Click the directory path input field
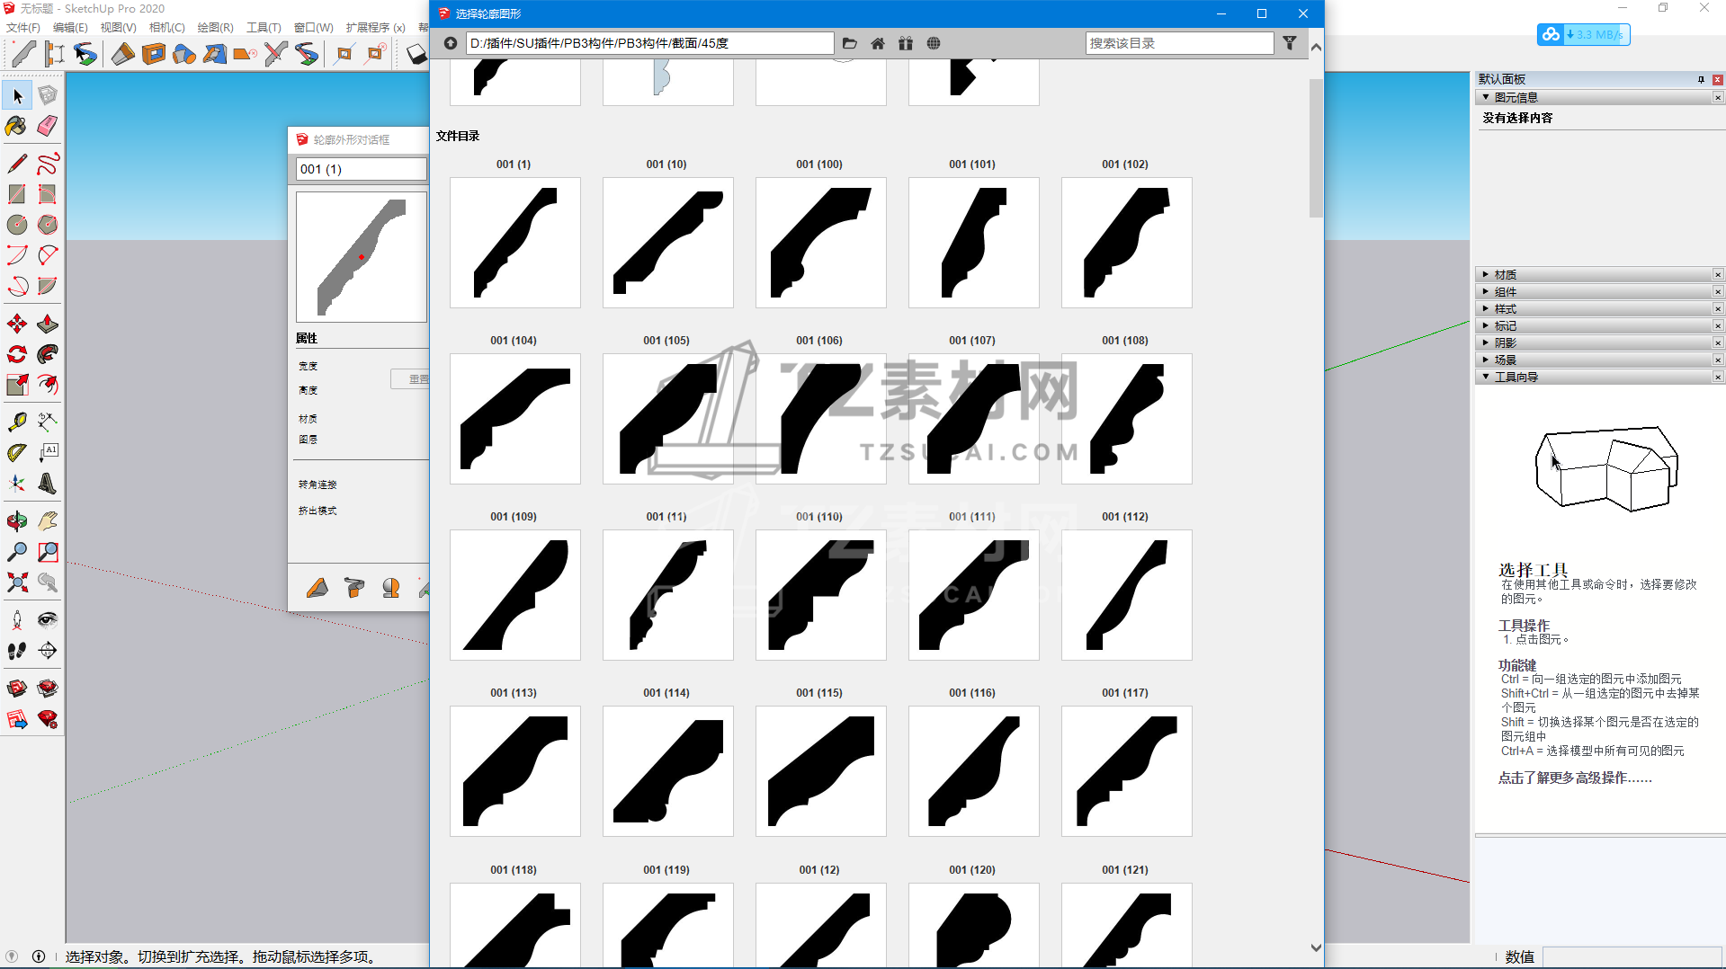 649,43
